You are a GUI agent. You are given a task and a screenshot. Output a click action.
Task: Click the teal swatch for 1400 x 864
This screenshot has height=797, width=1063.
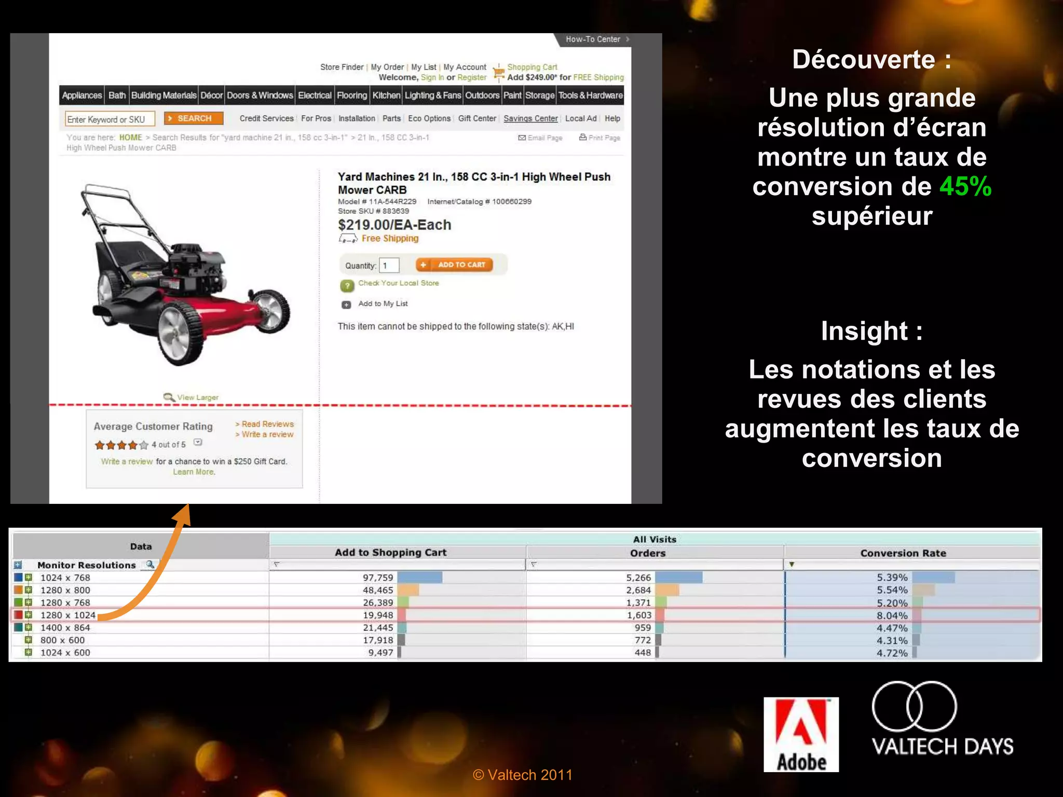coord(18,627)
